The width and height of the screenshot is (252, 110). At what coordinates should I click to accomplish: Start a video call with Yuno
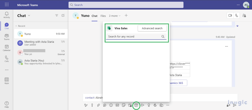click(x=230, y=15)
